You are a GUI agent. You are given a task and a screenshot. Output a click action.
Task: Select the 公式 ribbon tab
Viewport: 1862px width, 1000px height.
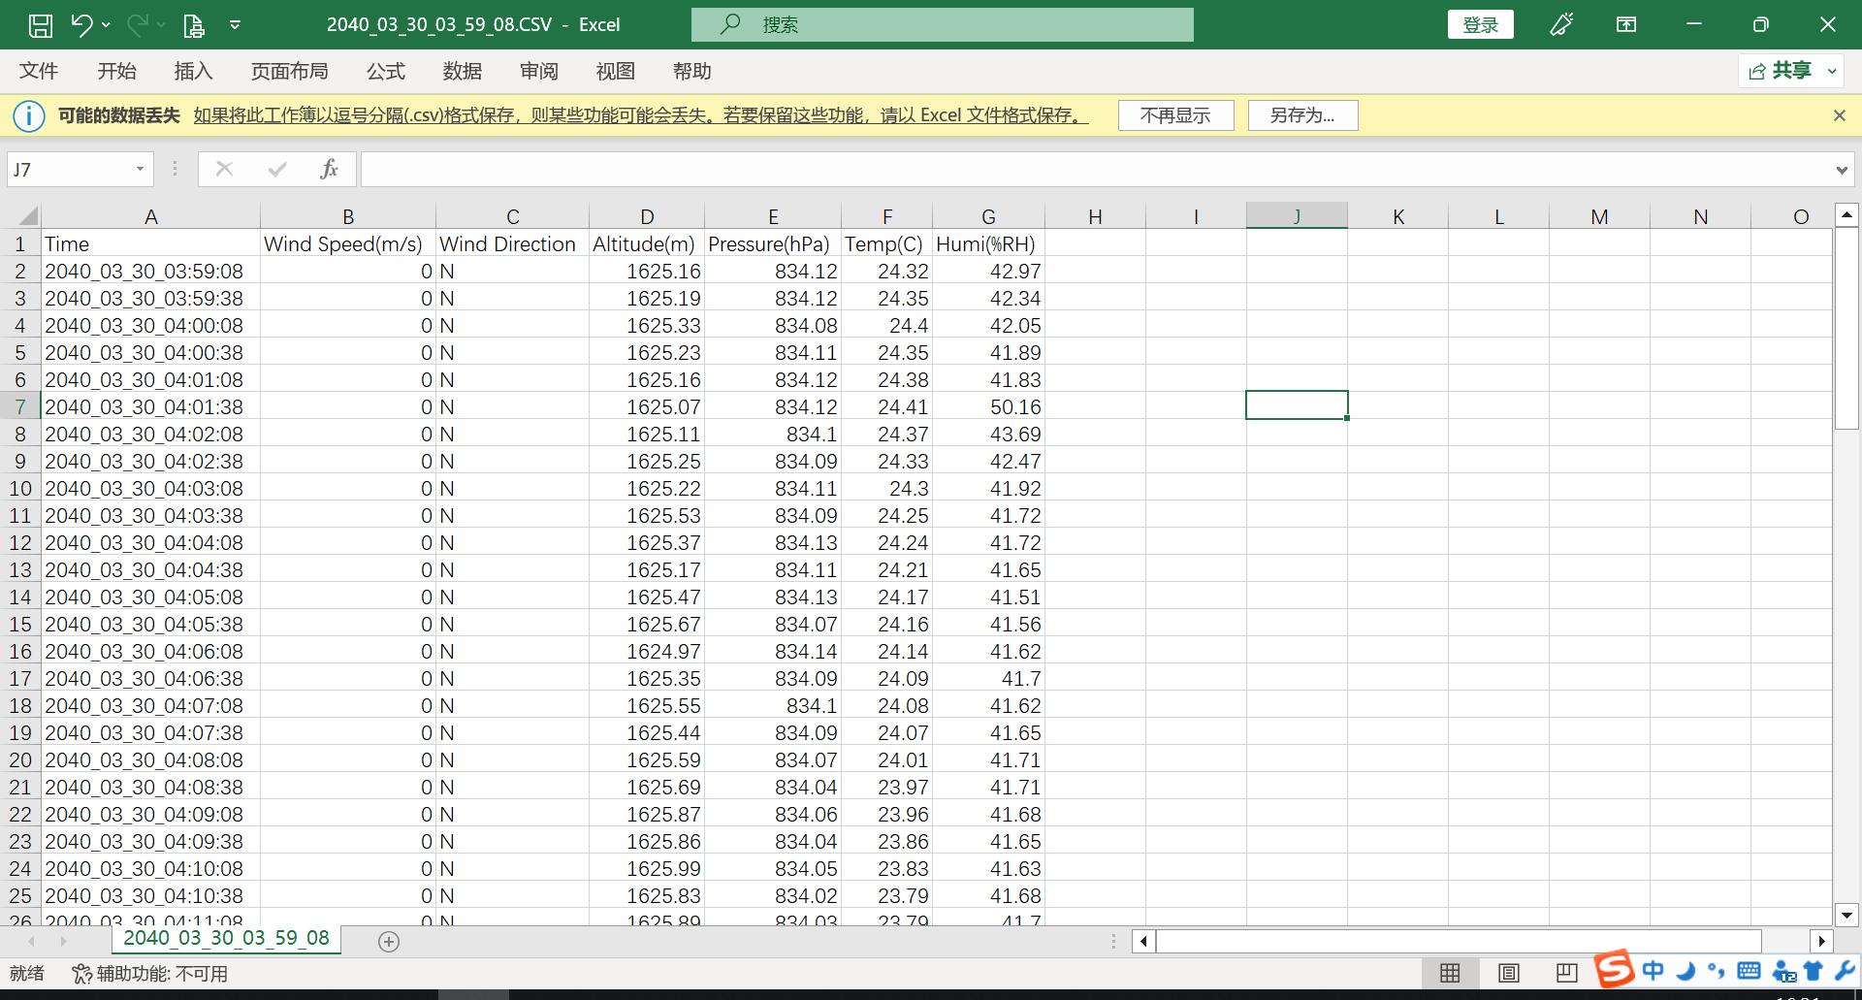(x=385, y=71)
